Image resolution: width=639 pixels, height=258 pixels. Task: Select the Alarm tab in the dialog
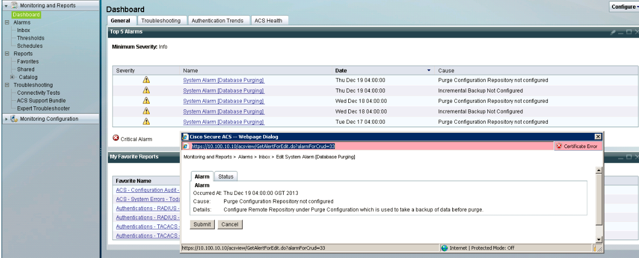coord(202,177)
